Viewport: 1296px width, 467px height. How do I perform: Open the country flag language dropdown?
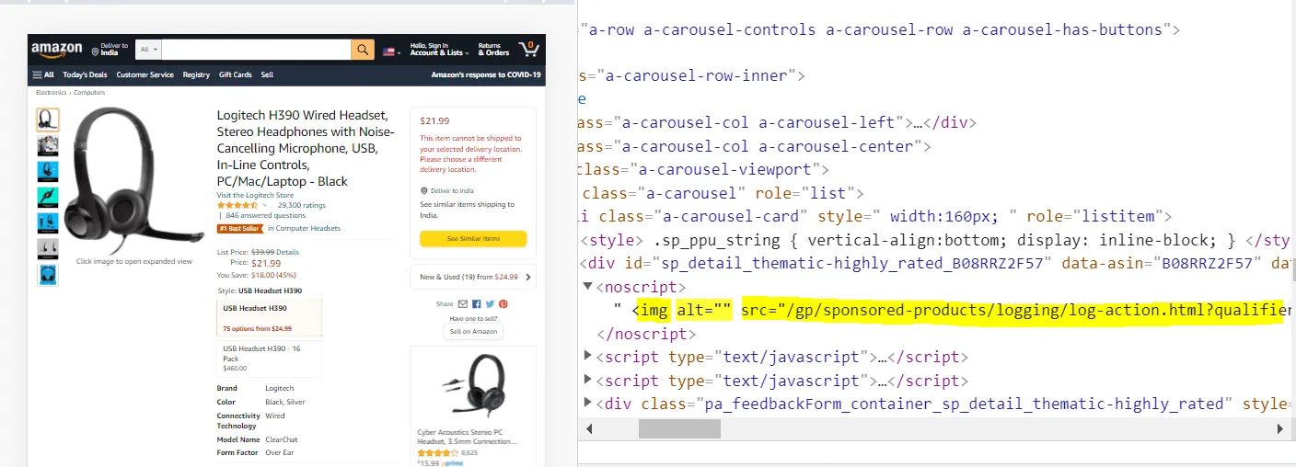point(391,51)
